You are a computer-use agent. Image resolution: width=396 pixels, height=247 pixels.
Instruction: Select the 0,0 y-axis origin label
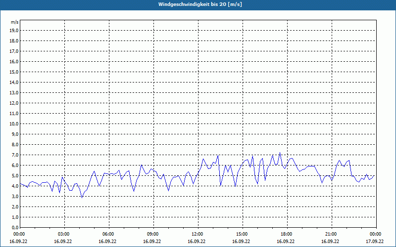click(x=15, y=227)
